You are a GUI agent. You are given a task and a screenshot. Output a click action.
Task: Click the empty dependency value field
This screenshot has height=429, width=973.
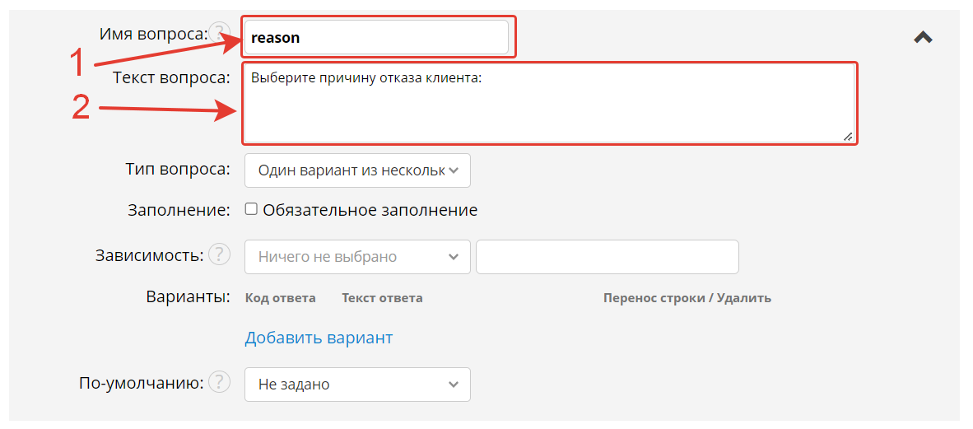click(x=607, y=257)
